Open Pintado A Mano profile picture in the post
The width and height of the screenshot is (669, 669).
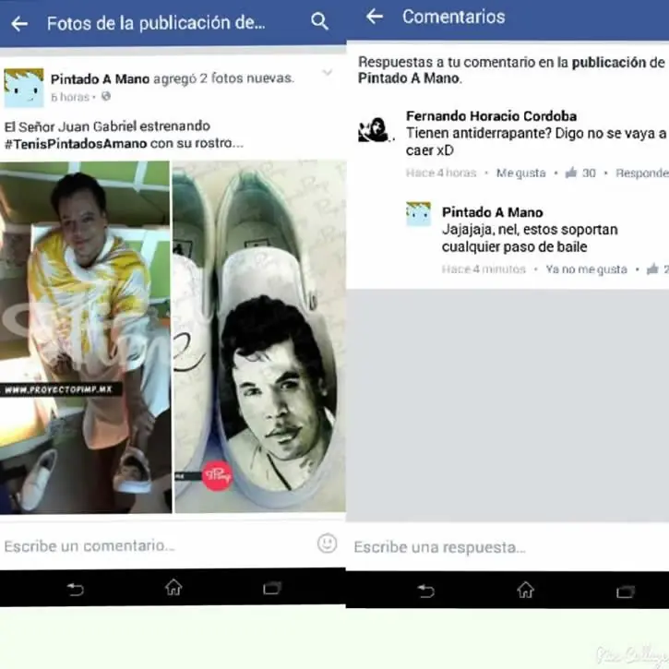(x=24, y=88)
